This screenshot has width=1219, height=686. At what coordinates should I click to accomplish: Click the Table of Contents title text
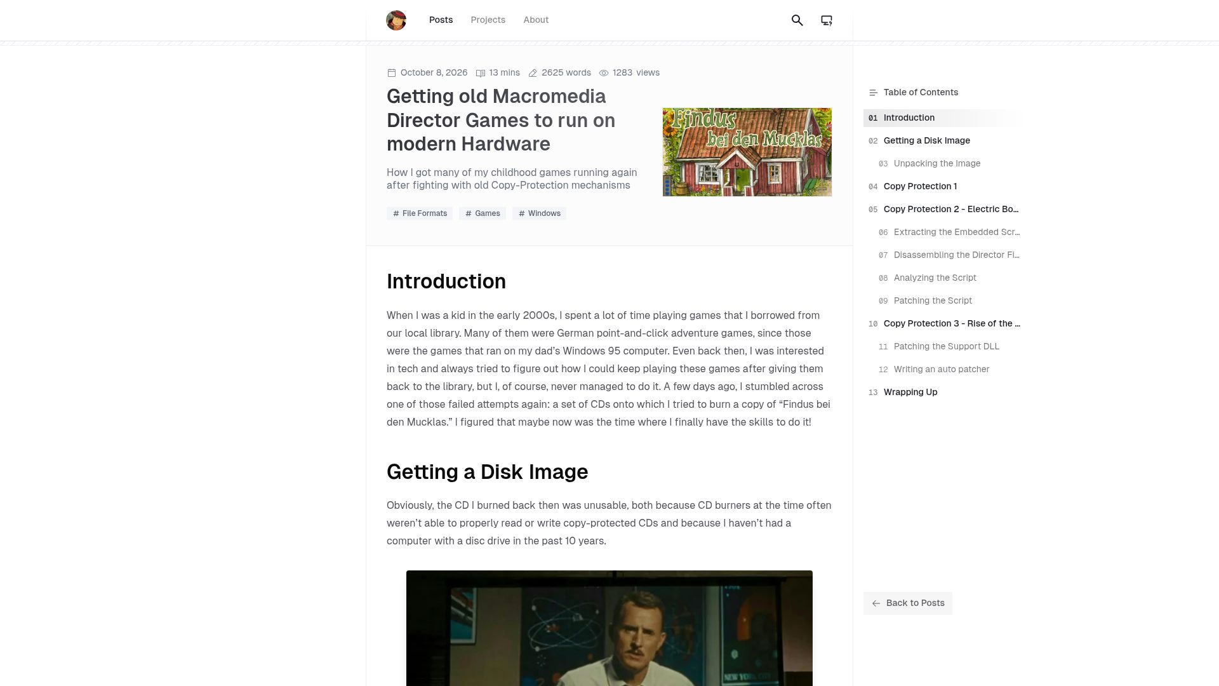coord(921,93)
